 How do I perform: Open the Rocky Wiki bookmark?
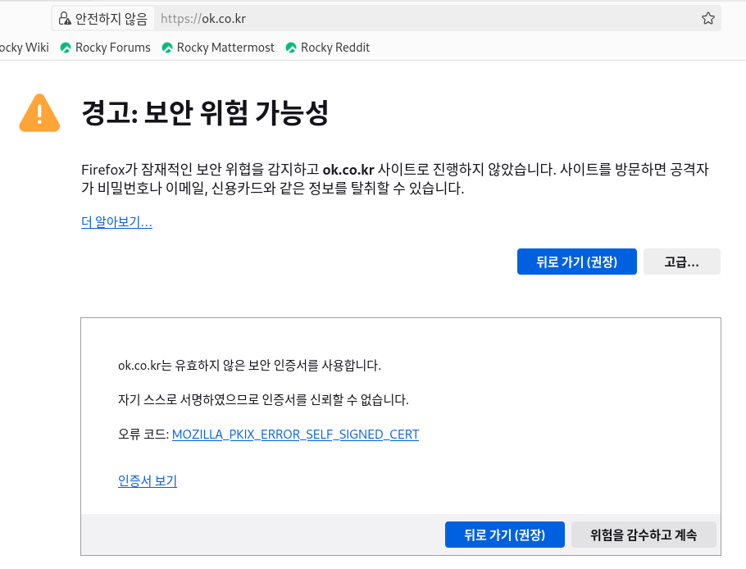24,48
